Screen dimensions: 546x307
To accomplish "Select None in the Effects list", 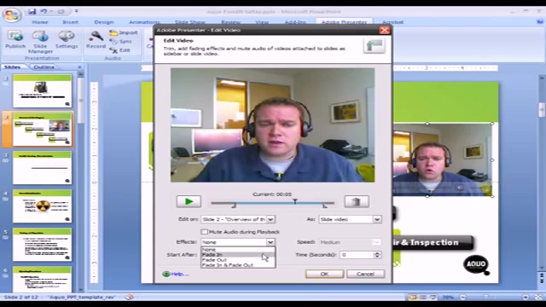I will [238, 250].
